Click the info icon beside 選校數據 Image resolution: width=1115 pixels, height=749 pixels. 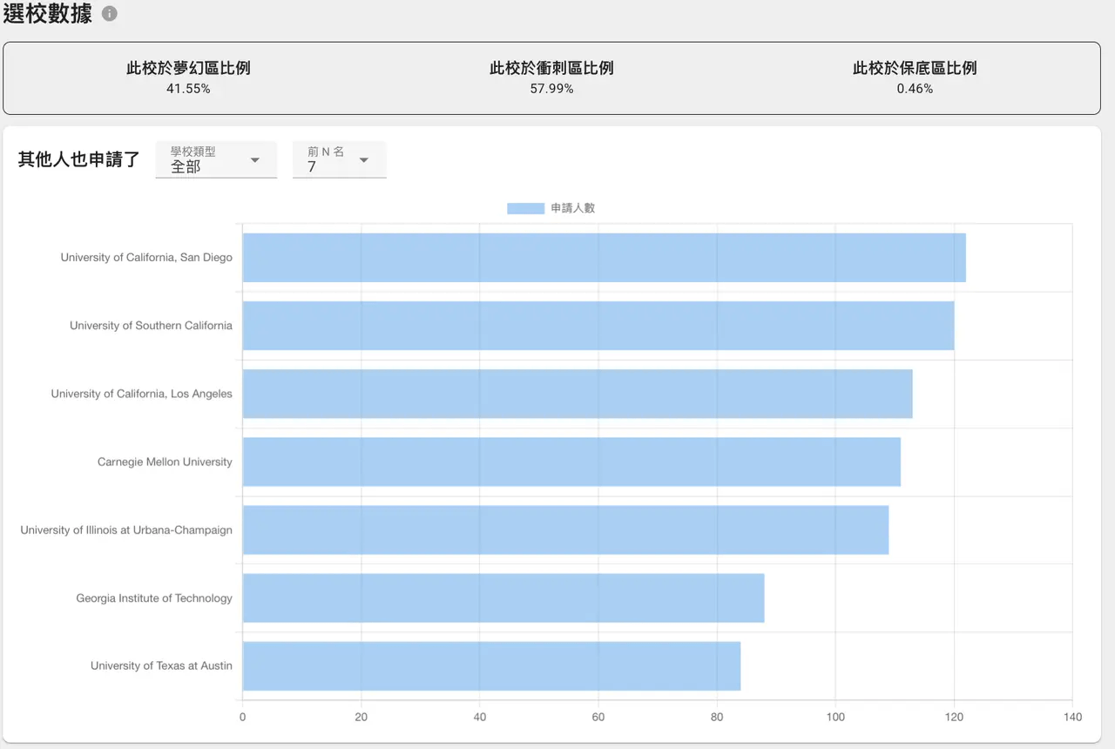(109, 14)
